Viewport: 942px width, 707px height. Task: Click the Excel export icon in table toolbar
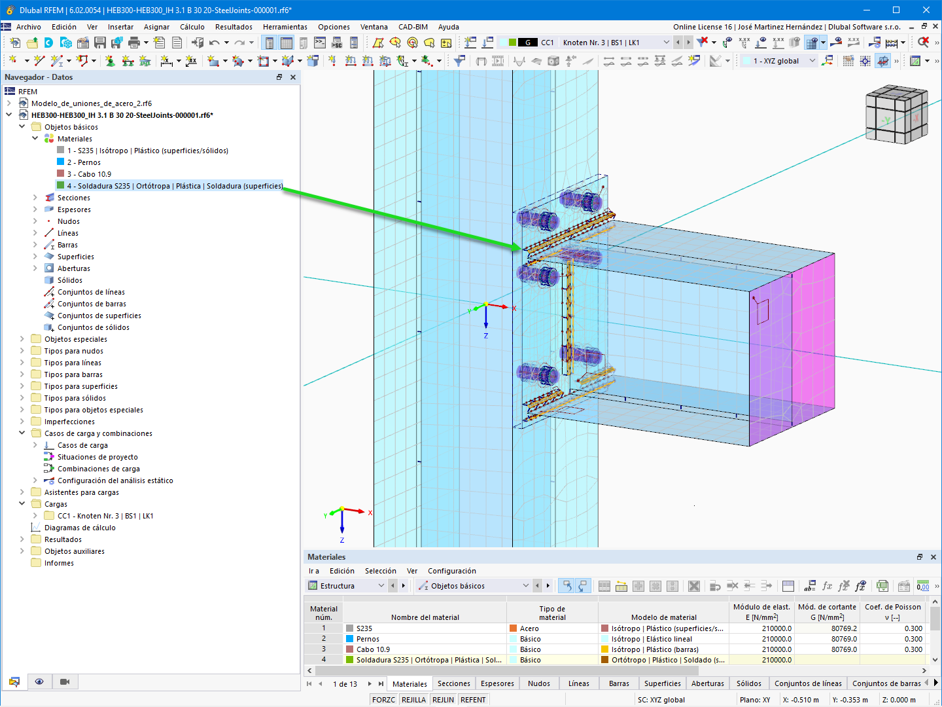point(882,586)
